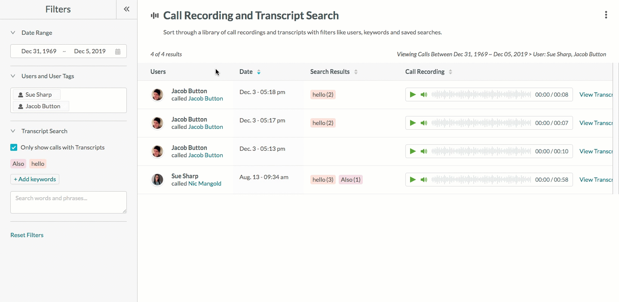Click the Users column header
The image size is (619, 302).
pos(158,72)
